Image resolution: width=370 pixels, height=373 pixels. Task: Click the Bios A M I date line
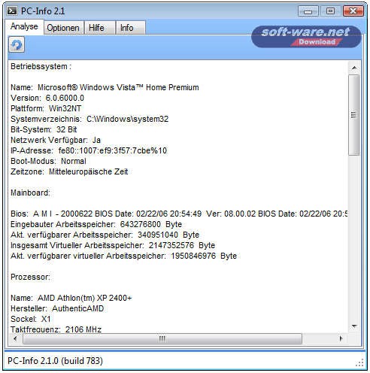(x=179, y=214)
